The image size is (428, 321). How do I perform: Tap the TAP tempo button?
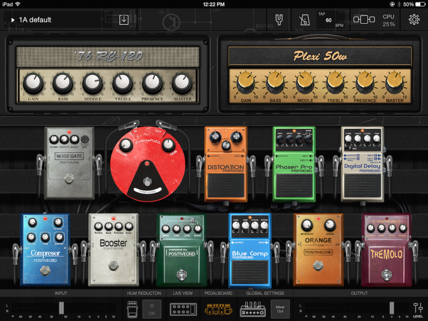pos(332,19)
